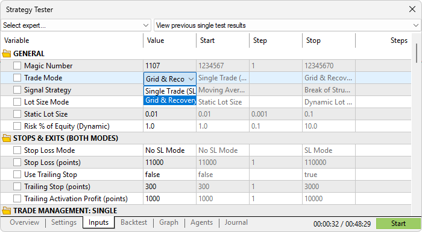Click Trade Mode Stop cell Grid & Recov...
The height and width of the screenshot is (232, 422).
[329, 78]
